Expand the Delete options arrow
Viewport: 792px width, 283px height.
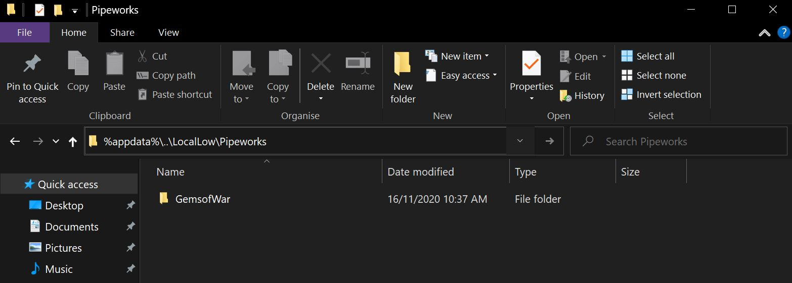321,99
